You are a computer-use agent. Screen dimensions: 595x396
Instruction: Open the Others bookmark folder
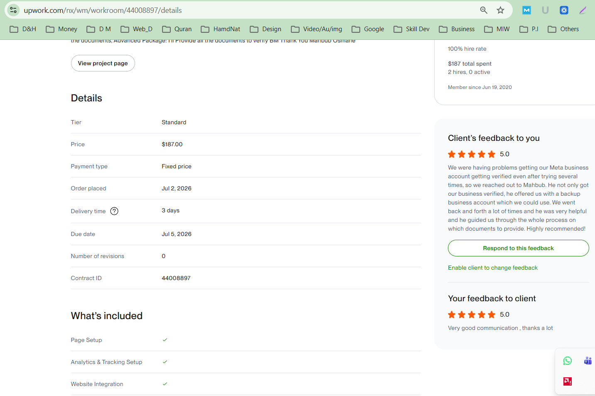tap(563, 29)
